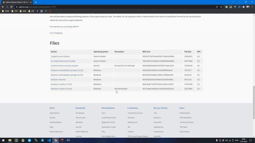The width and height of the screenshot is (255, 143).
Task: Bookmark this page with the star icon
Action: tap(221, 7)
